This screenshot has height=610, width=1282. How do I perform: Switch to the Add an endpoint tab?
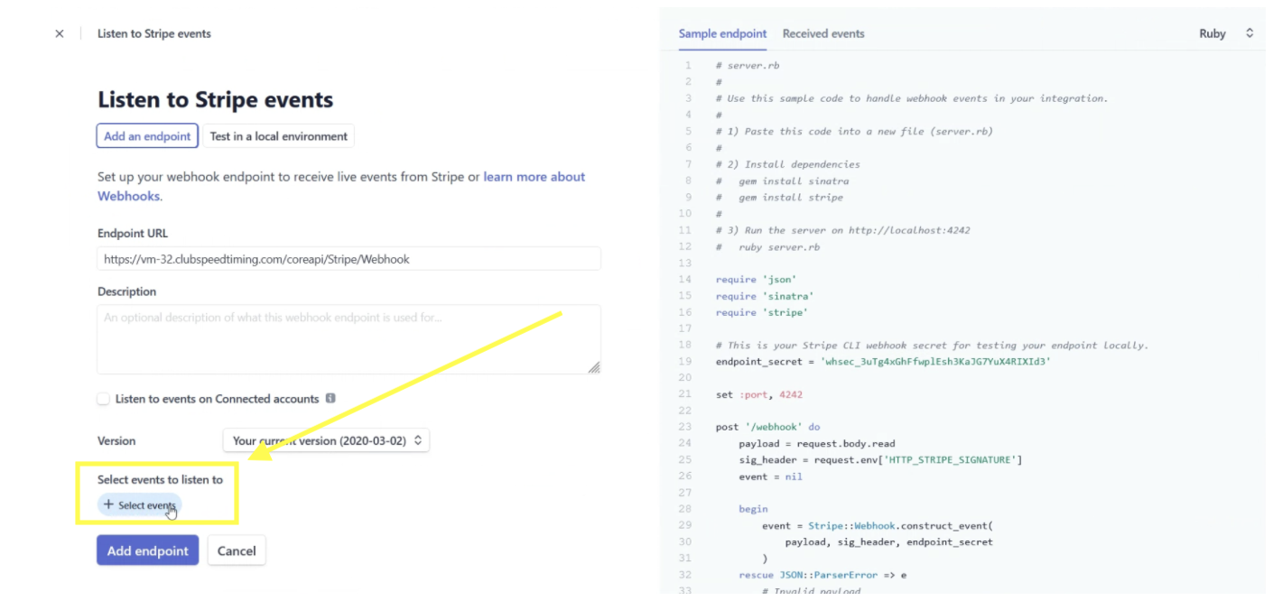tap(147, 136)
